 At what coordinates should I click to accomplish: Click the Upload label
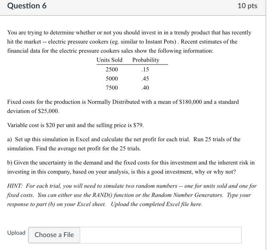click(16, 233)
